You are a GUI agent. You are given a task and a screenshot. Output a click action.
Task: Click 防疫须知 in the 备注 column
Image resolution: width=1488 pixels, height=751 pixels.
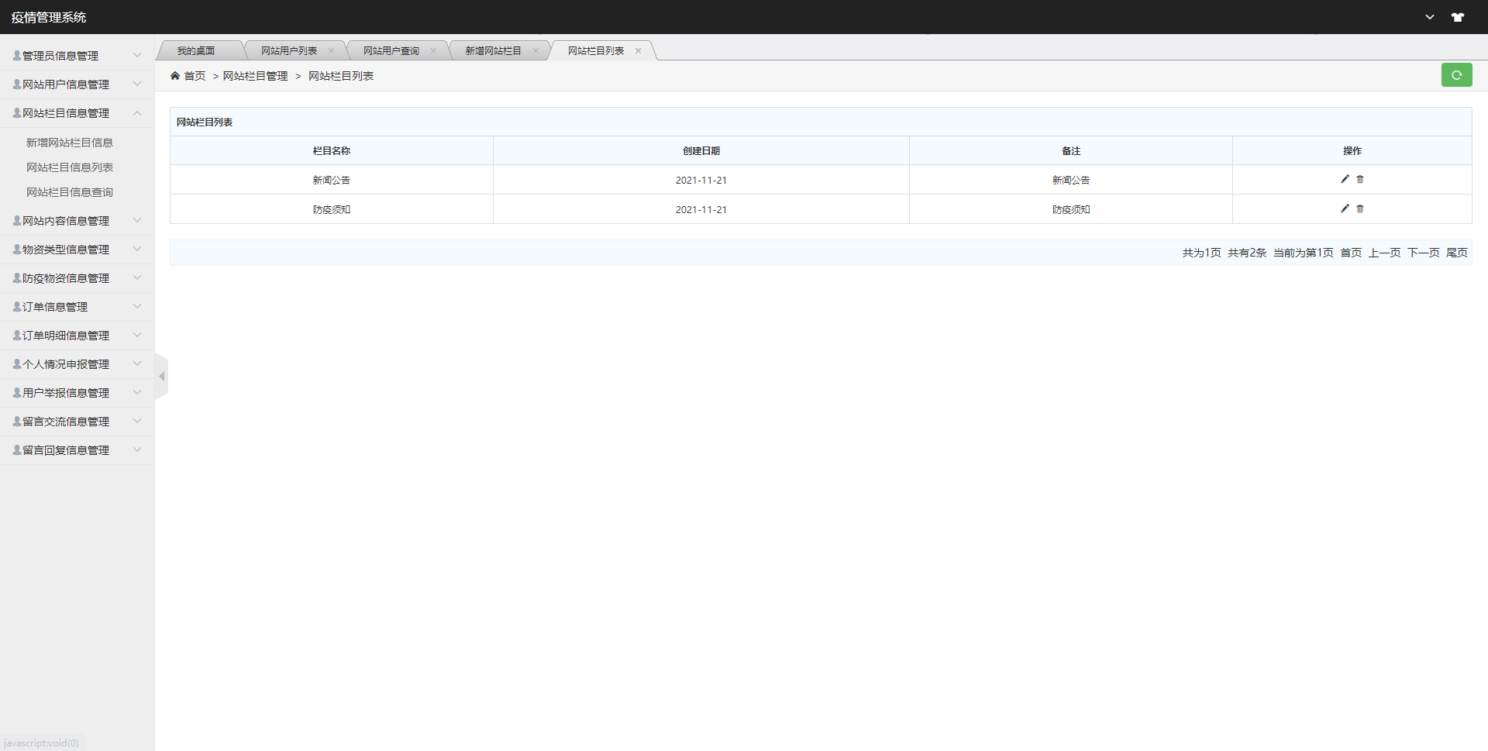click(x=1071, y=209)
